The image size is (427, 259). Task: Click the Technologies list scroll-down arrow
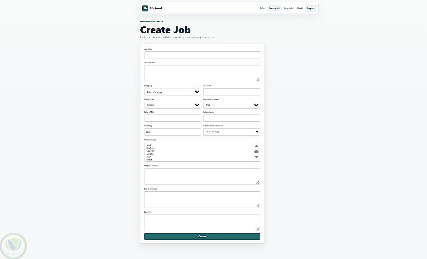click(256, 157)
